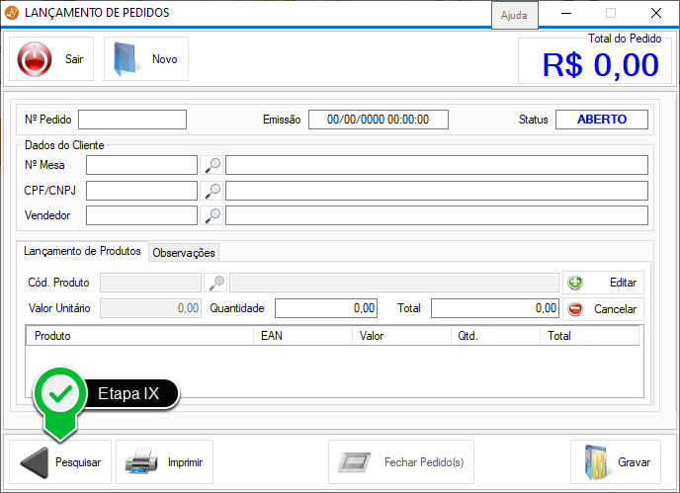
Task: Click the R$ 0,00 order total display
Action: tap(601, 65)
